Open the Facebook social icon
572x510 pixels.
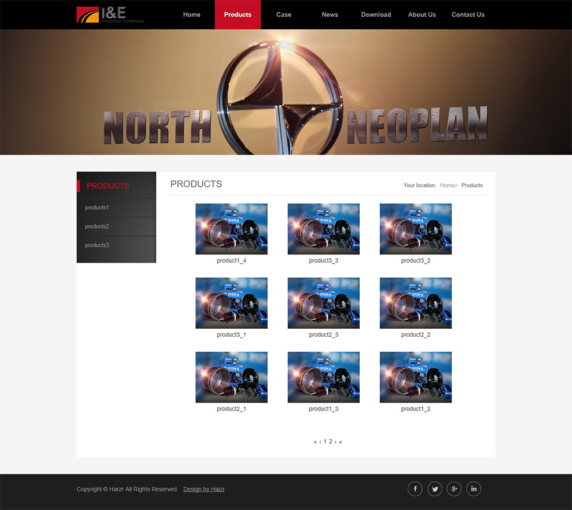pos(415,489)
